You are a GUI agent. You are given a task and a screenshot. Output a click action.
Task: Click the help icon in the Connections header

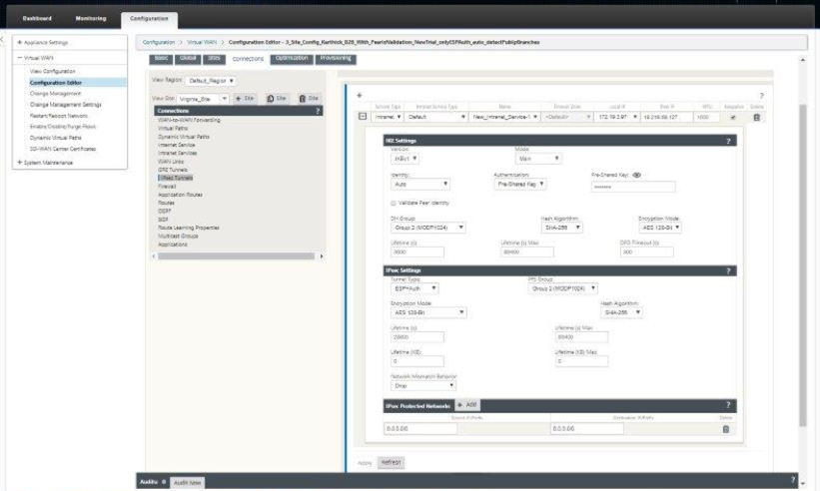tap(318, 111)
